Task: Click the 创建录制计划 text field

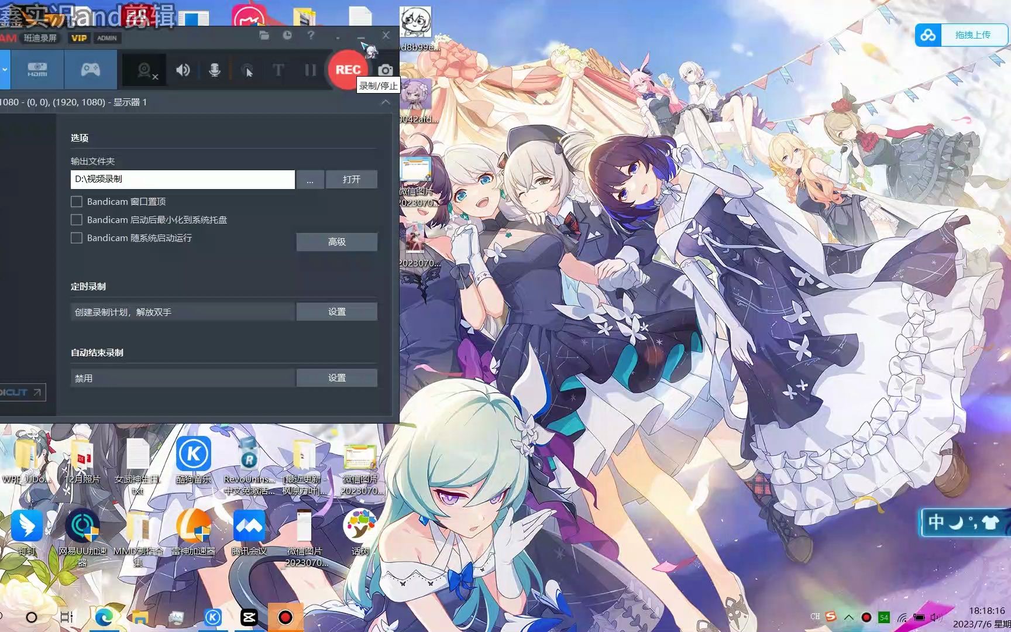Action: (x=183, y=312)
